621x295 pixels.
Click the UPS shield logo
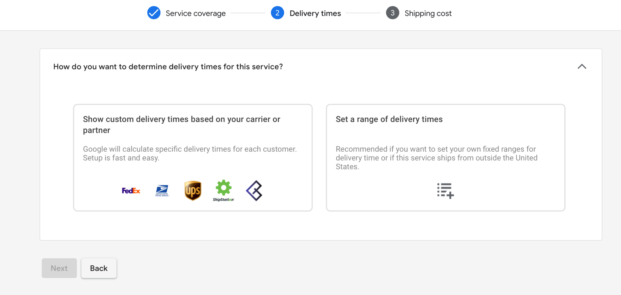point(193,191)
